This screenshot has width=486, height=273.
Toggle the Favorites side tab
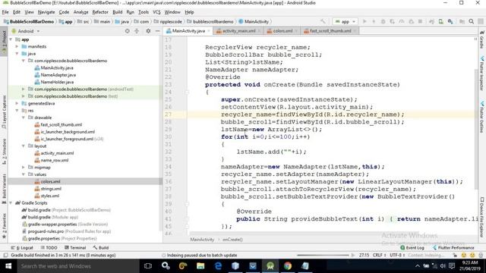click(4, 226)
